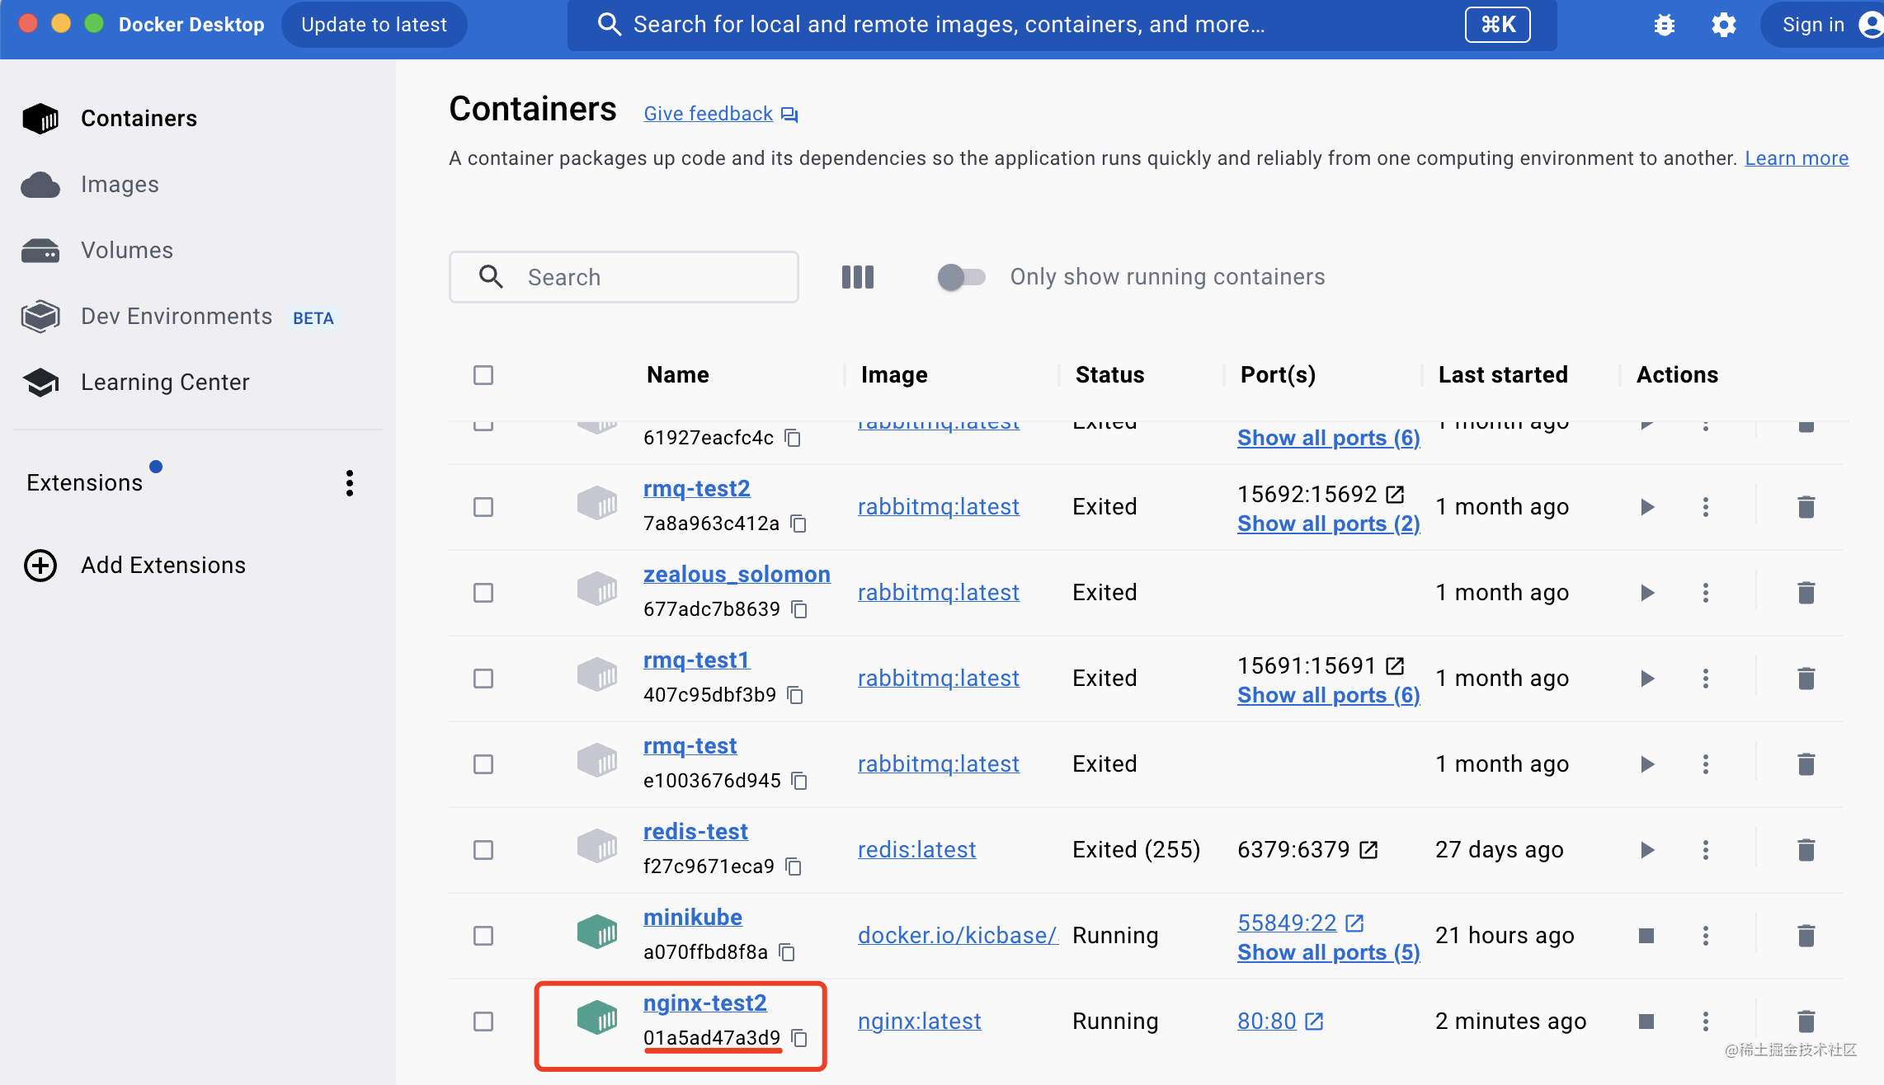1884x1085 pixels.
Task: Toggle Only show running containers
Action: tap(961, 277)
